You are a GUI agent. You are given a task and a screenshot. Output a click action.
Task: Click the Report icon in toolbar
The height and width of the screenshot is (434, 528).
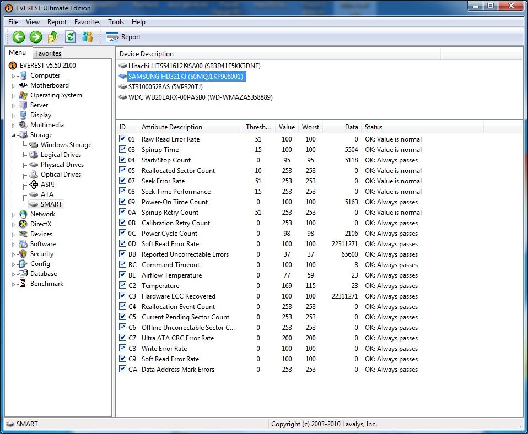pos(112,37)
